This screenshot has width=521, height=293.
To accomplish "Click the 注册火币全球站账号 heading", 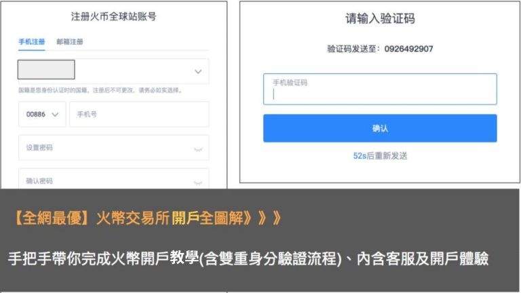I will [114, 16].
